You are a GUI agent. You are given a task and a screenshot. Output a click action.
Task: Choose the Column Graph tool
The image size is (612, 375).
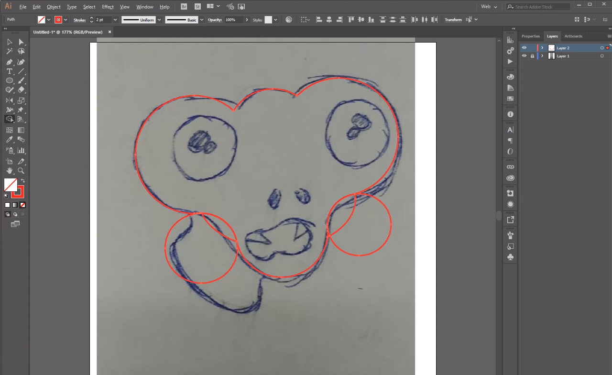click(21, 150)
